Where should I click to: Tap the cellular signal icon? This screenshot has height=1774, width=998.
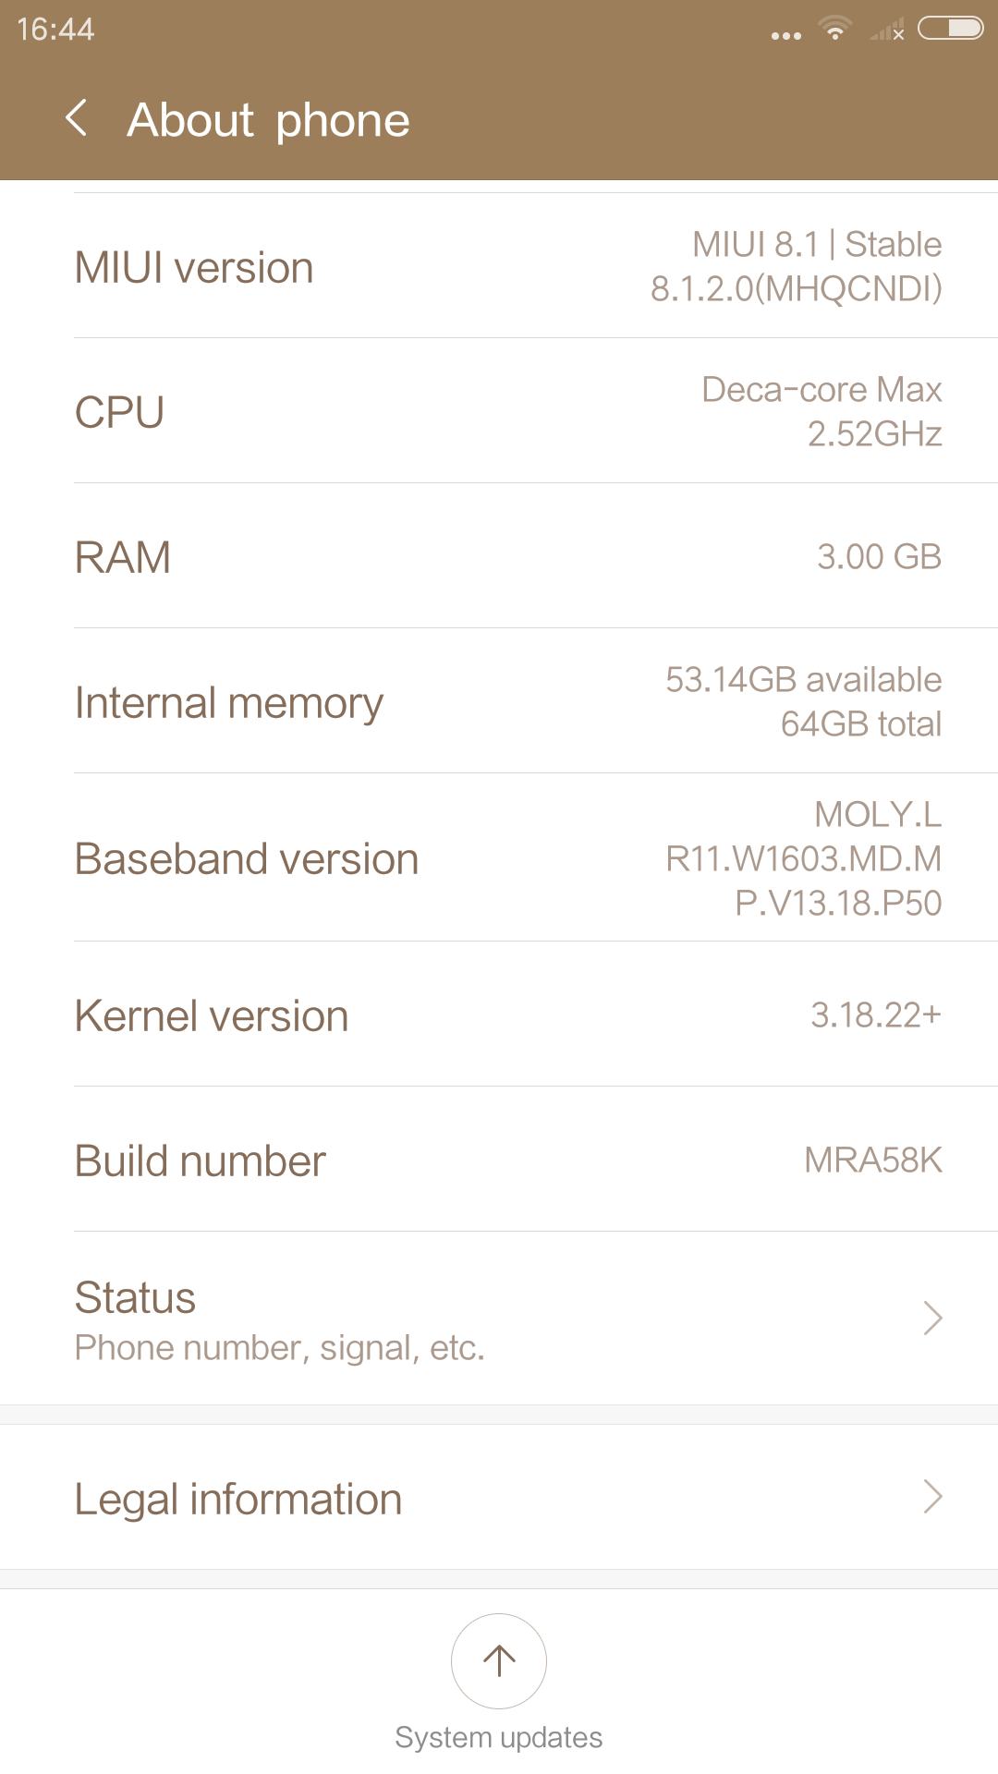tap(887, 31)
